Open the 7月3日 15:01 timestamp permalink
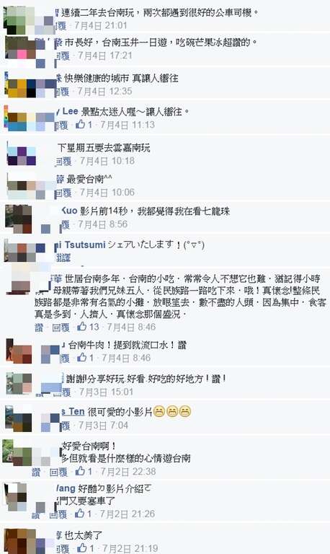The height and width of the screenshot is (554, 330). tap(106, 392)
